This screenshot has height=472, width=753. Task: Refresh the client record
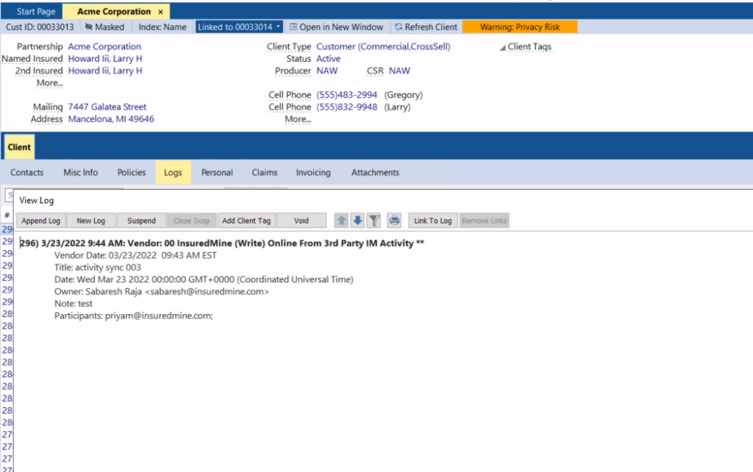tap(425, 26)
